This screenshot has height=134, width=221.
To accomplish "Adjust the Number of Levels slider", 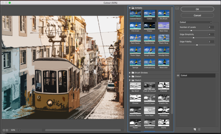I will [191, 30].
